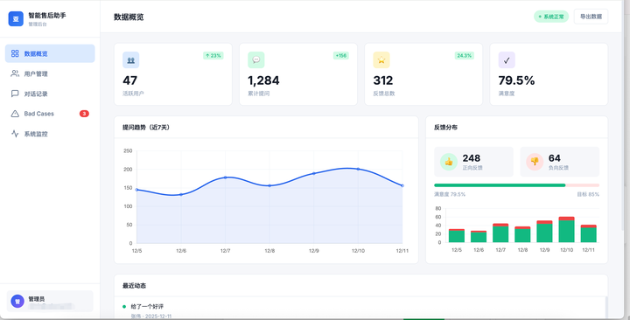The image size is (630, 320).
Task: Click the red Bad Cases count badge
Action: (x=84, y=114)
